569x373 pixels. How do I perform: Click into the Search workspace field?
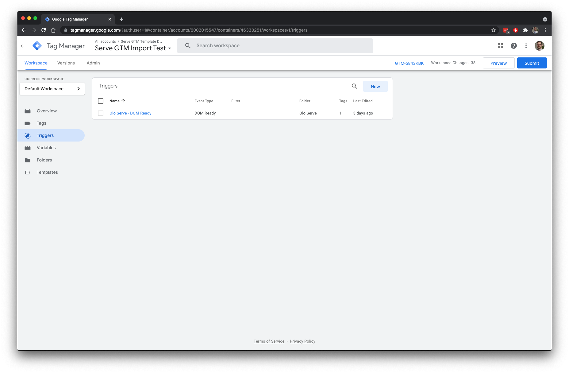[275, 46]
